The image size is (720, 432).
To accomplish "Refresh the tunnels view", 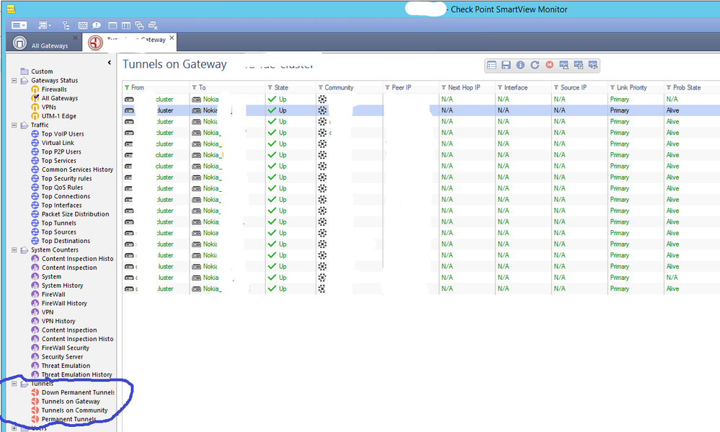I will click(535, 65).
